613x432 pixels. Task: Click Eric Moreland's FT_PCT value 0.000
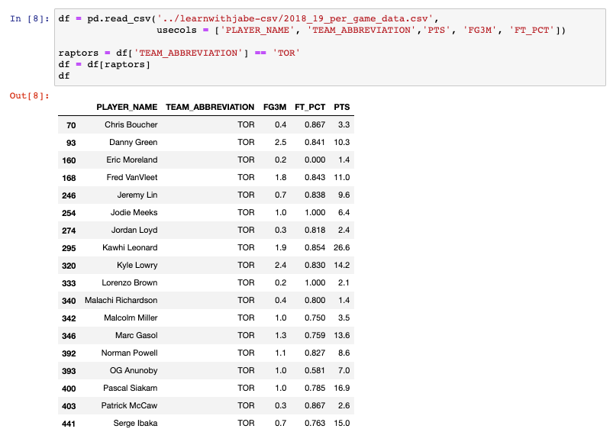click(x=315, y=160)
